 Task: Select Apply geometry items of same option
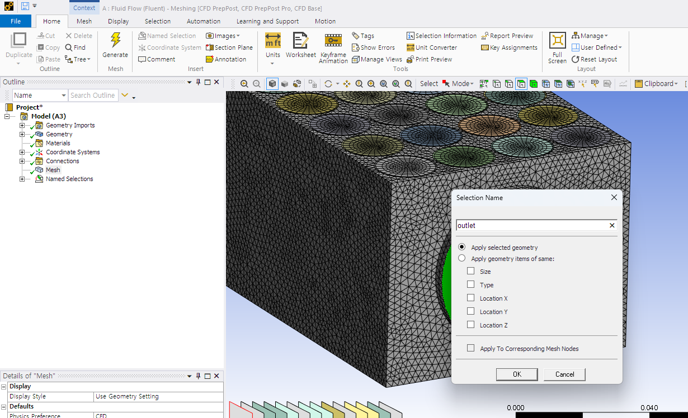(461, 258)
